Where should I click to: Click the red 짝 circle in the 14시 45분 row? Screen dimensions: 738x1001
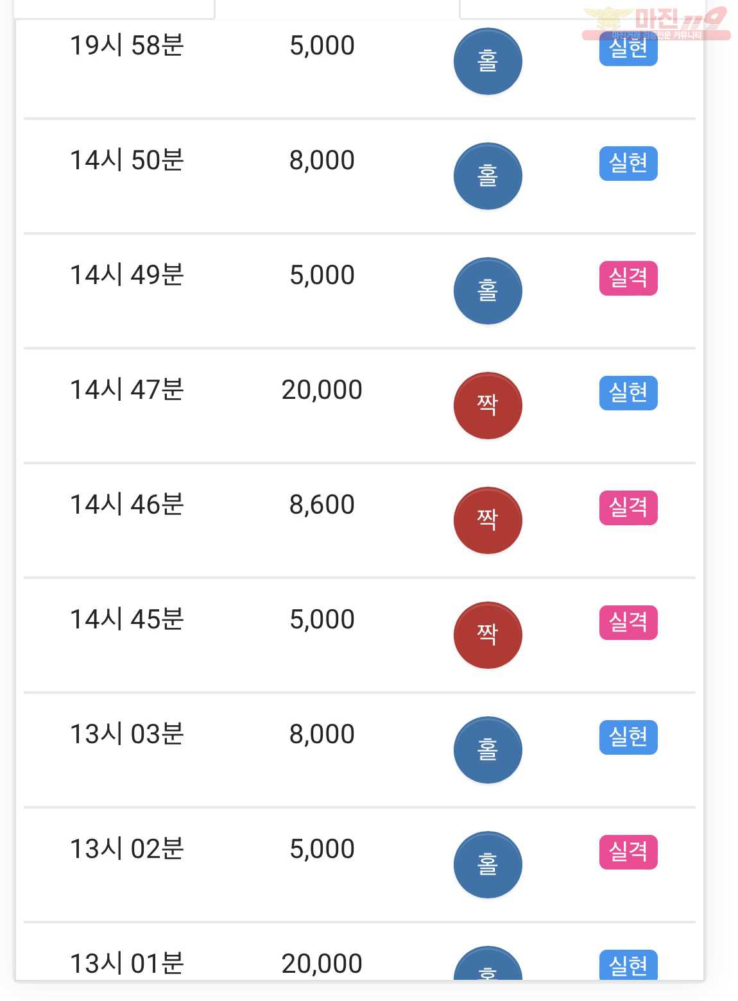coord(488,635)
